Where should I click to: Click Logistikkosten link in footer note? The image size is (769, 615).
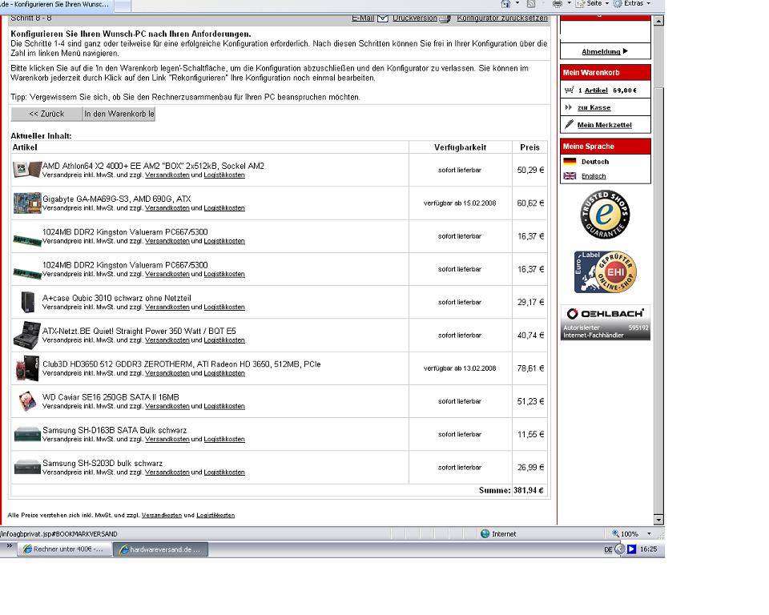[x=215, y=516]
